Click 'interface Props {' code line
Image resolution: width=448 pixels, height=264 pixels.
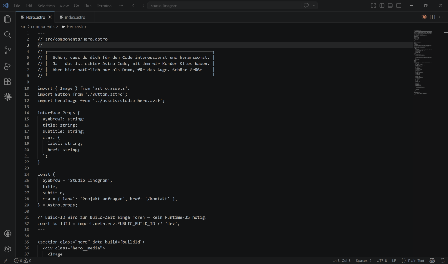coord(59,113)
